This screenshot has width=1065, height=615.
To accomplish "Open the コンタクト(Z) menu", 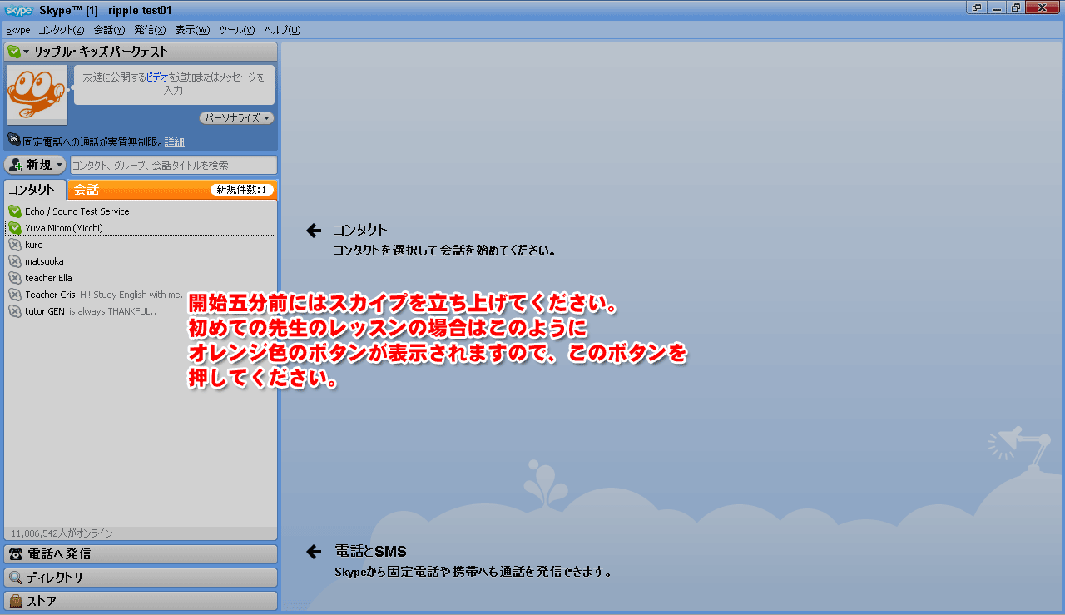I will 61,30.
